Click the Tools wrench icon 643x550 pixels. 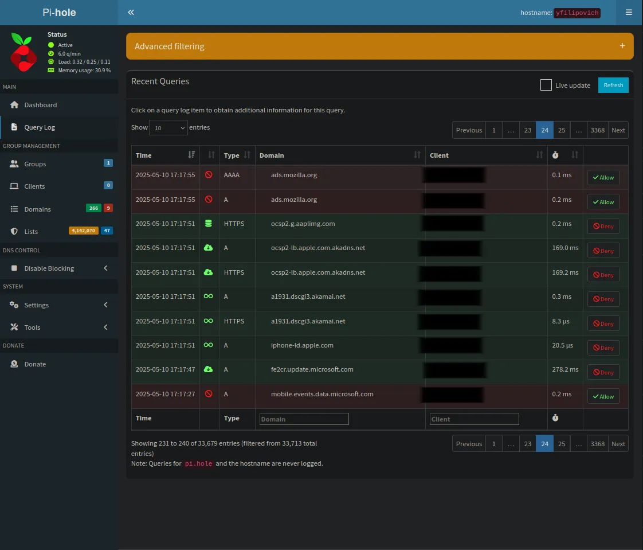(14, 327)
